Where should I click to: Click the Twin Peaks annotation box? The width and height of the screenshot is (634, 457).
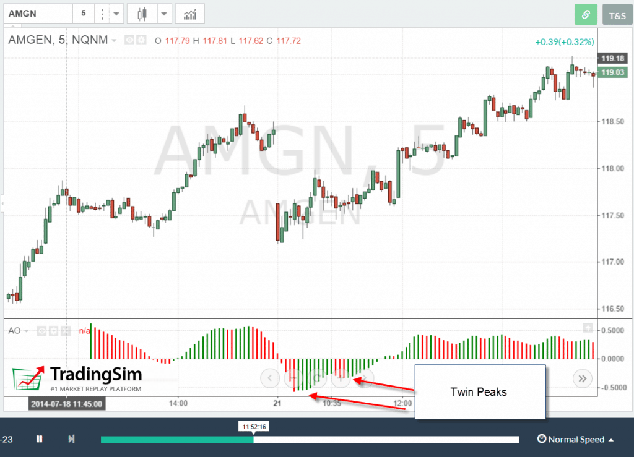(479, 392)
